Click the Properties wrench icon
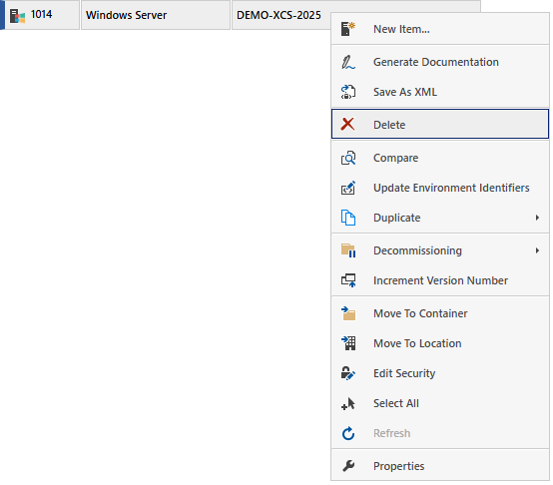The image size is (553, 485). (x=348, y=466)
